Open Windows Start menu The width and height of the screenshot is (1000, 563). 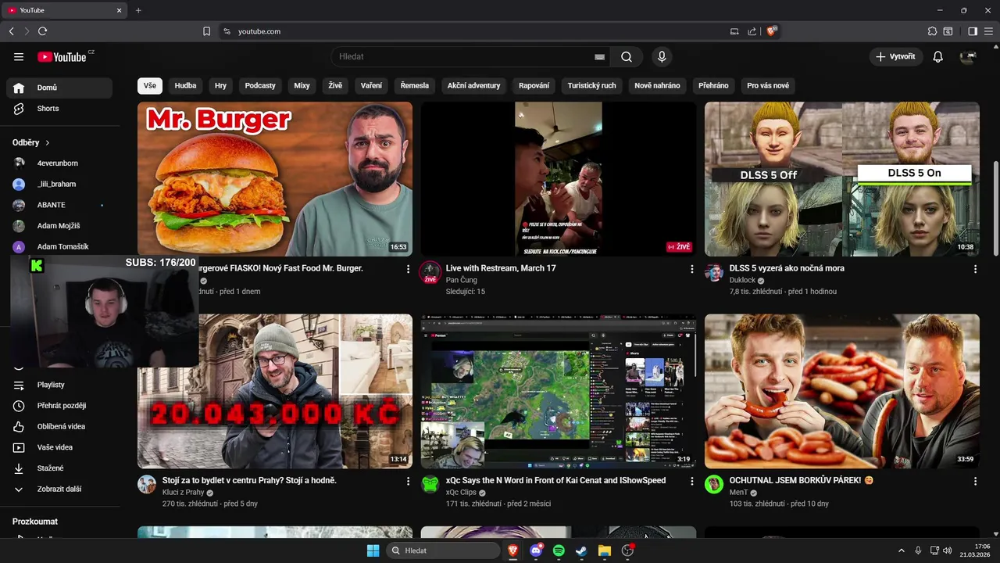(373, 550)
